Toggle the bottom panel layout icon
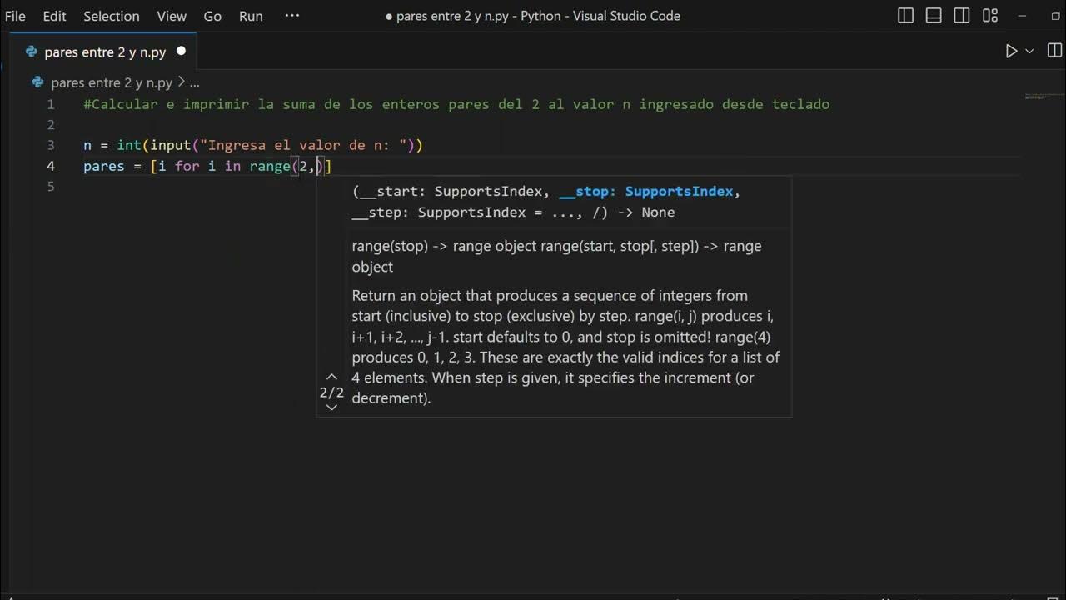Image resolution: width=1066 pixels, height=600 pixels. point(934,16)
